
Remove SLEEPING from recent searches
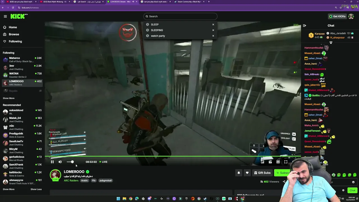pyautogui.click(x=213, y=30)
